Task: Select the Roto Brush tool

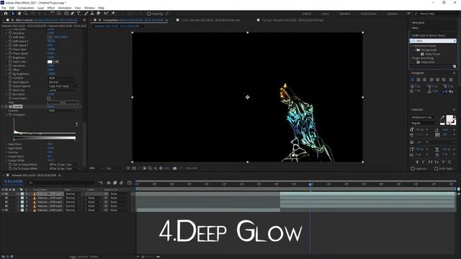Action: tap(106, 14)
